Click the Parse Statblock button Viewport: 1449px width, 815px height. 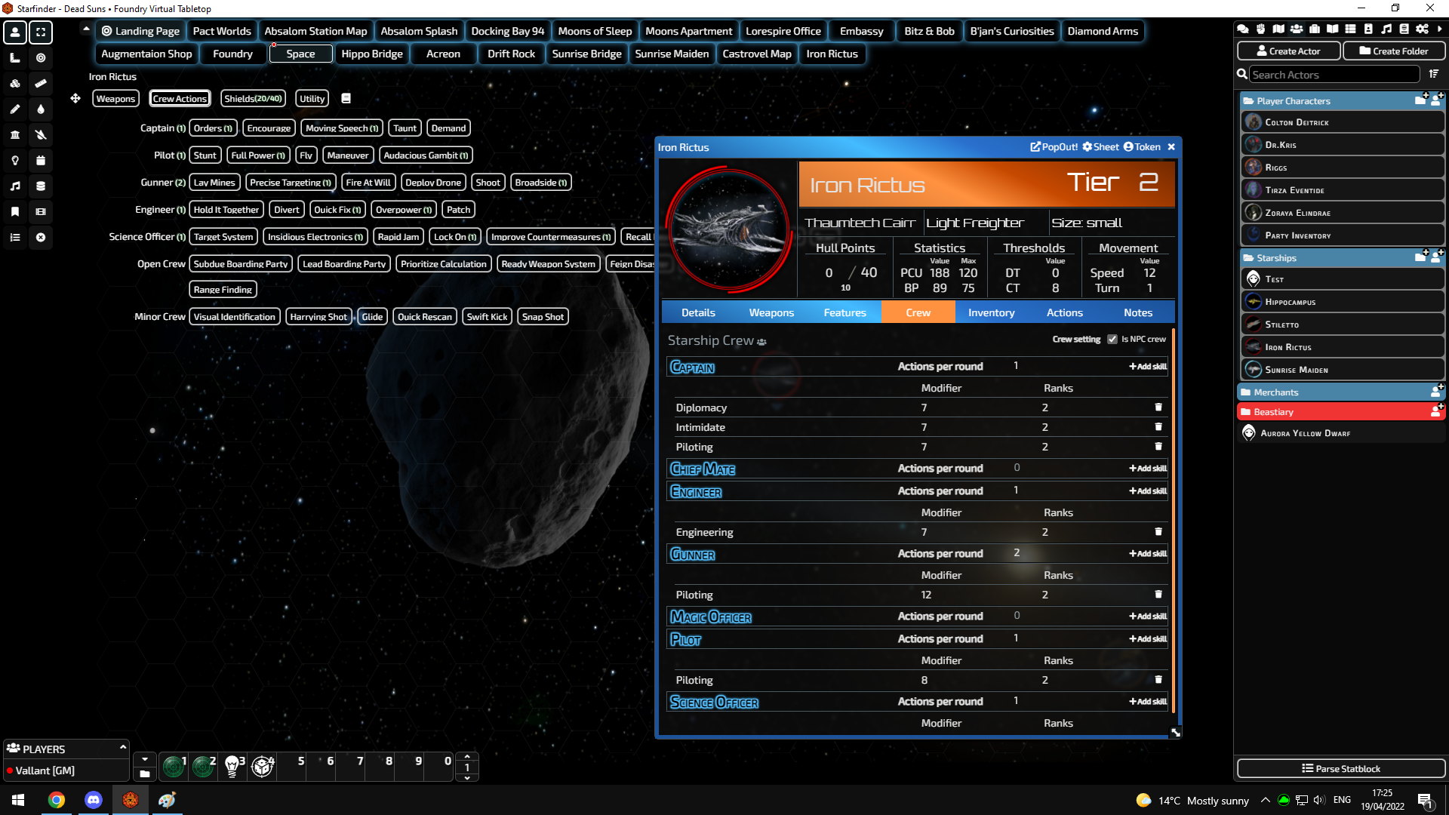point(1341,769)
